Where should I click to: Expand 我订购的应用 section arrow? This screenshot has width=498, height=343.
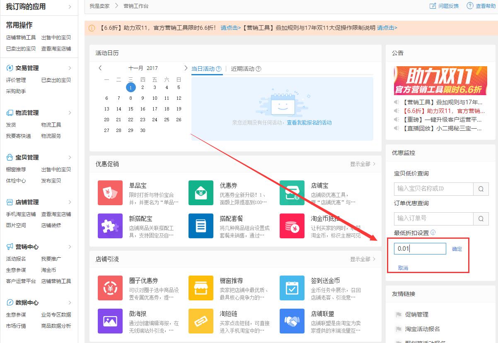70,7
